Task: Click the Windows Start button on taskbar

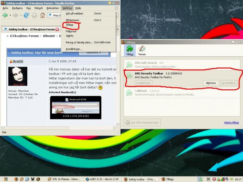Action: tap(6, 179)
